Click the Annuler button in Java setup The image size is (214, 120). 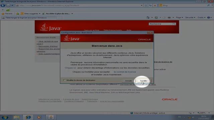(x=128, y=81)
